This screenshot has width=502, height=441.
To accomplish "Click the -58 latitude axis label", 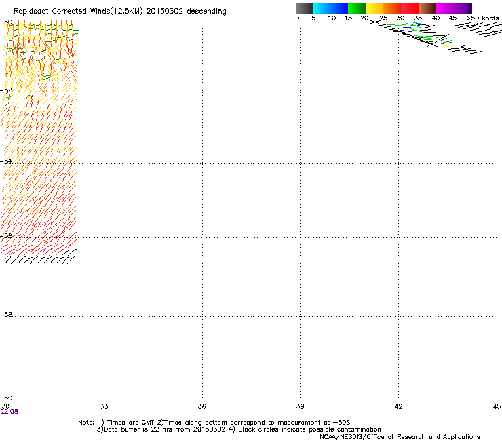I will tap(6, 315).
